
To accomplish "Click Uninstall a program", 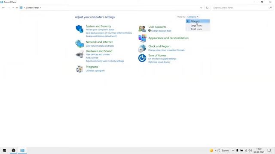I will click(x=95, y=71).
